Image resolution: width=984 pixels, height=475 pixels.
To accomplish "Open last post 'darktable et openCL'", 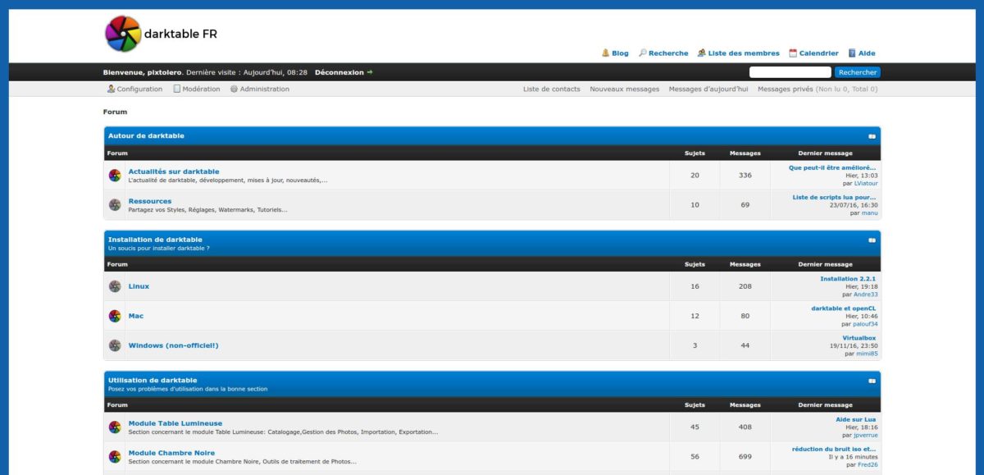I will tap(844, 308).
